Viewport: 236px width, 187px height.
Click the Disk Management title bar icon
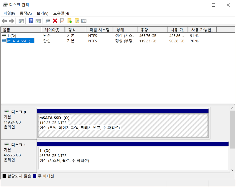tap(5, 5)
